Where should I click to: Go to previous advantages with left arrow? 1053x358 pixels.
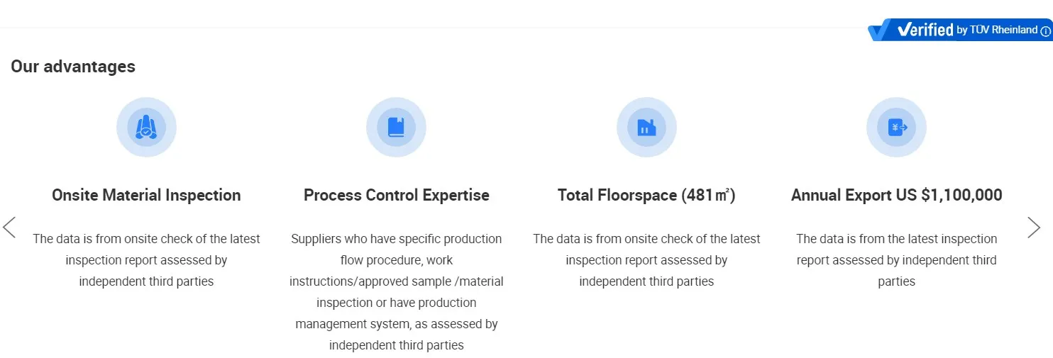[x=9, y=227]
